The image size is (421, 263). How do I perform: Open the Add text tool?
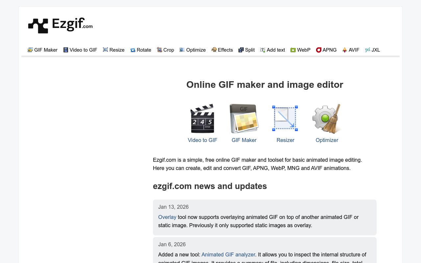pyautogui.click(x=272, y=50)
